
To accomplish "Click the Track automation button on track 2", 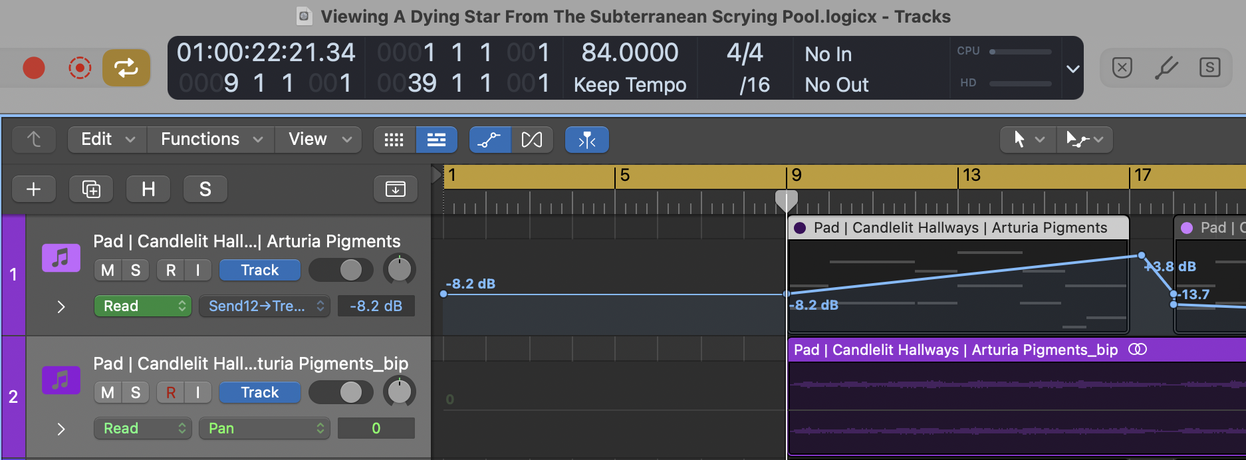I will coord(260,393).
